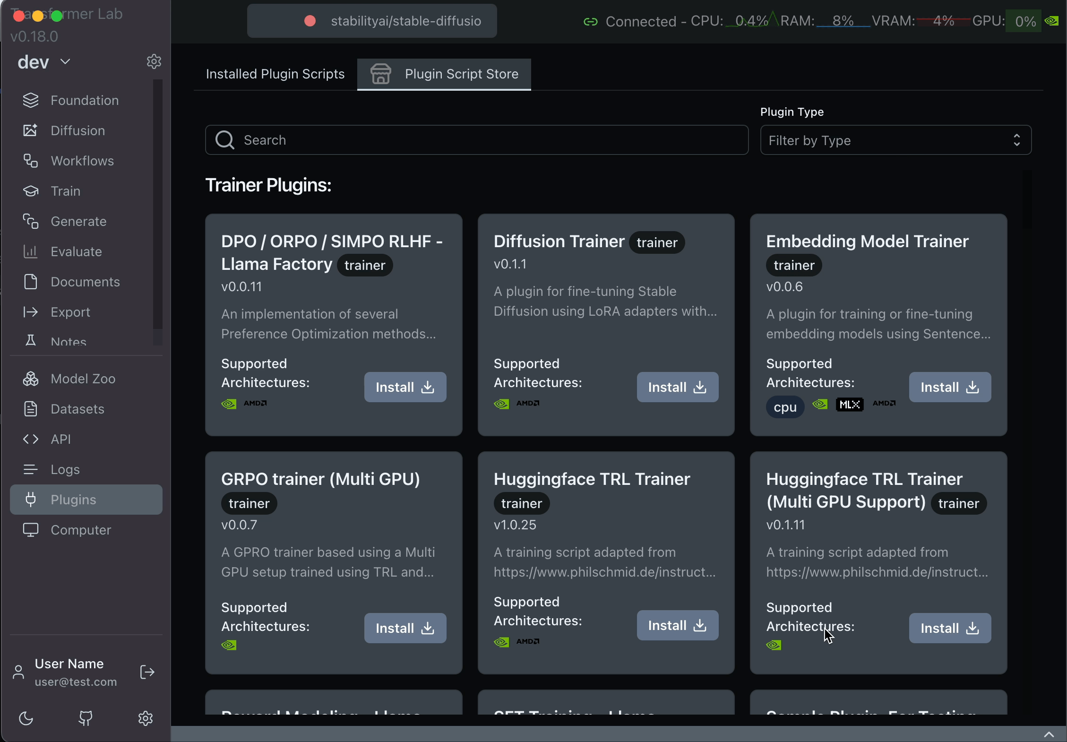Screen dimensions: 1067x742
Task: Open the Evaluate section
Action: 76,251
